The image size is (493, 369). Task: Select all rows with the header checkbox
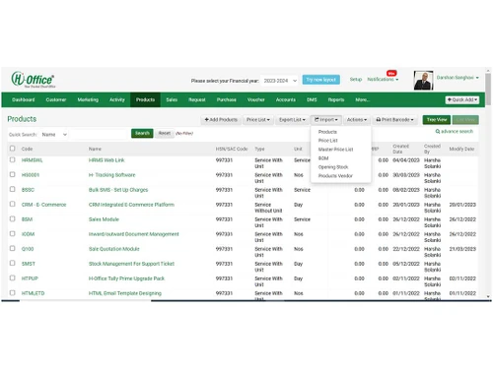coord(13,149)
